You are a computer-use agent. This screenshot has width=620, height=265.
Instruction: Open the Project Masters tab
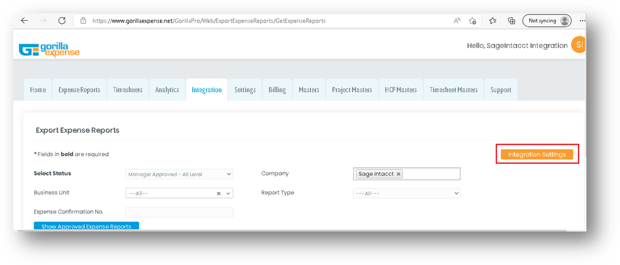352,90
